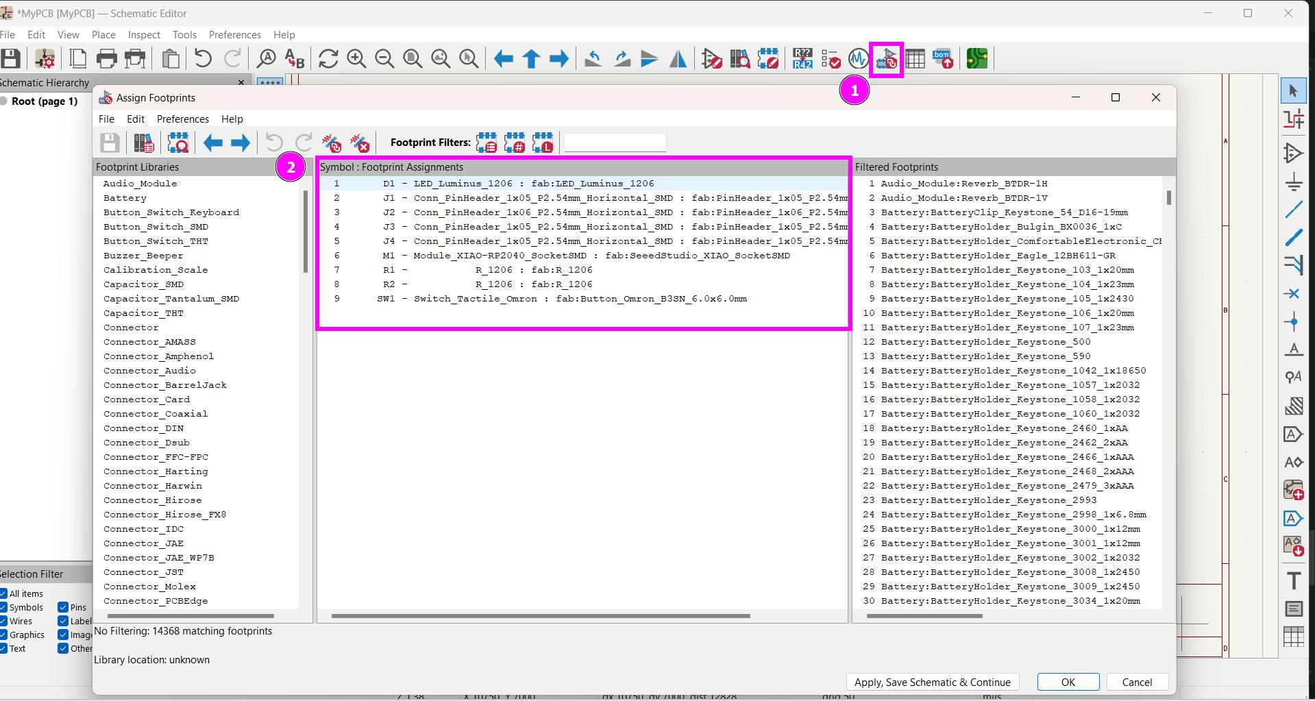The width and height of the screenshot is (1315, 701).
Task: Cancel the Assign Footprints dialog
Action: 1137,682
